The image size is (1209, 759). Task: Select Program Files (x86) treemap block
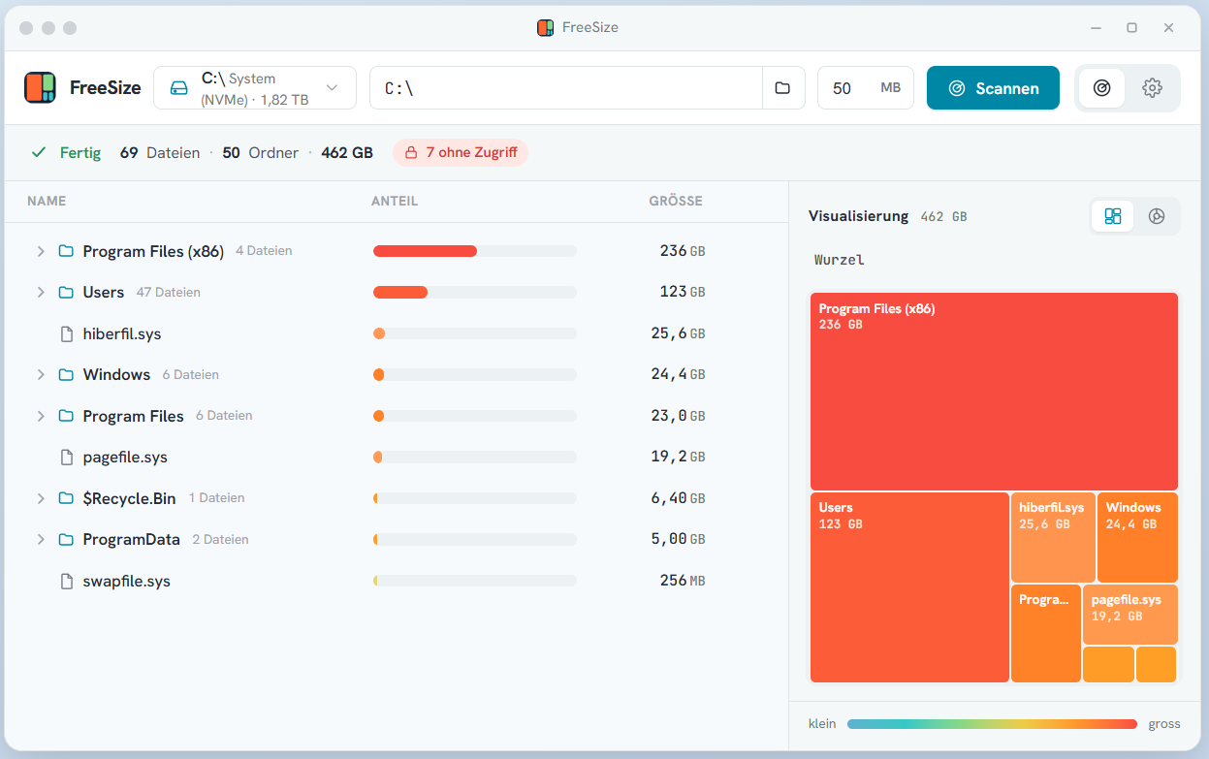click(994, 392)
